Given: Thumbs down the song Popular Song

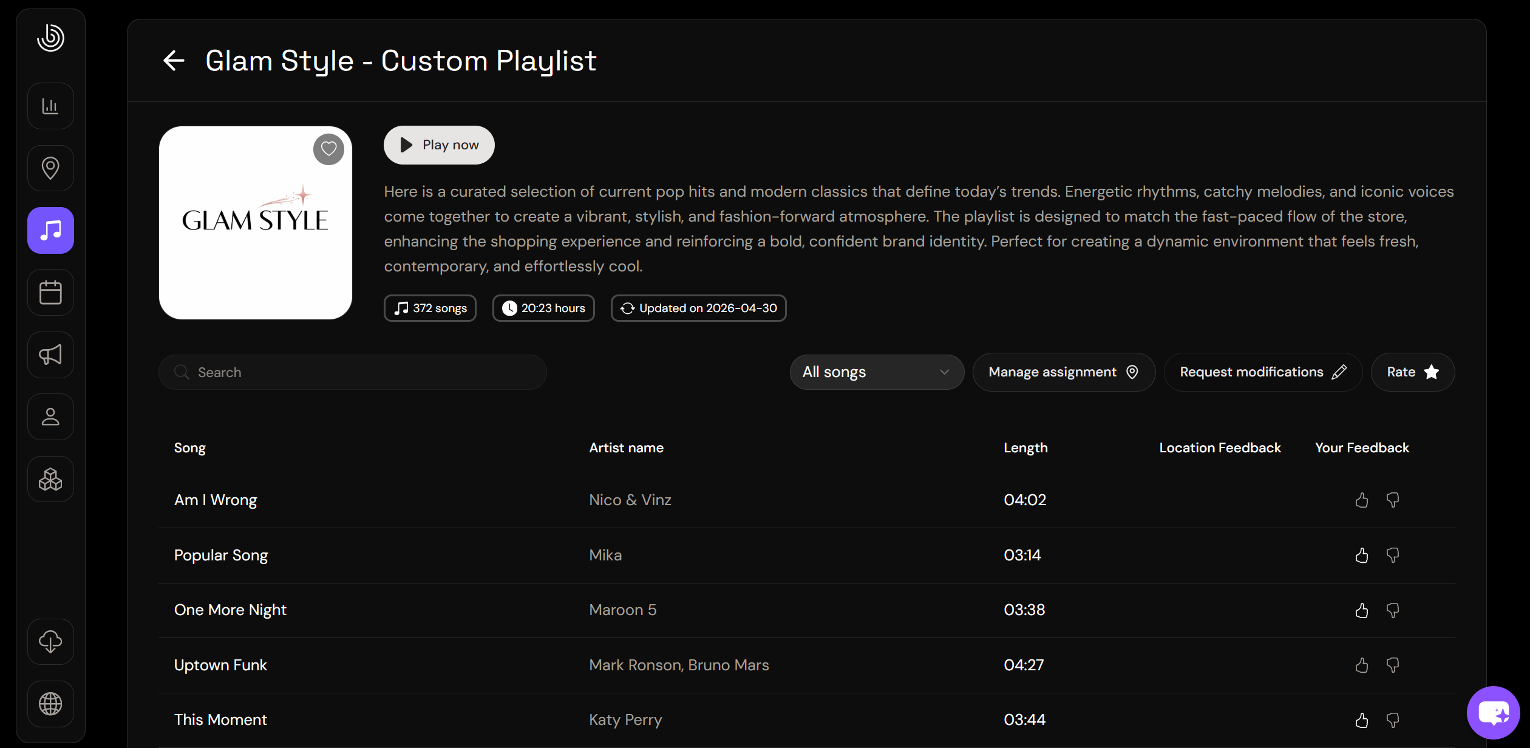Looking at the screenshot, I should tap(1393, 556).
